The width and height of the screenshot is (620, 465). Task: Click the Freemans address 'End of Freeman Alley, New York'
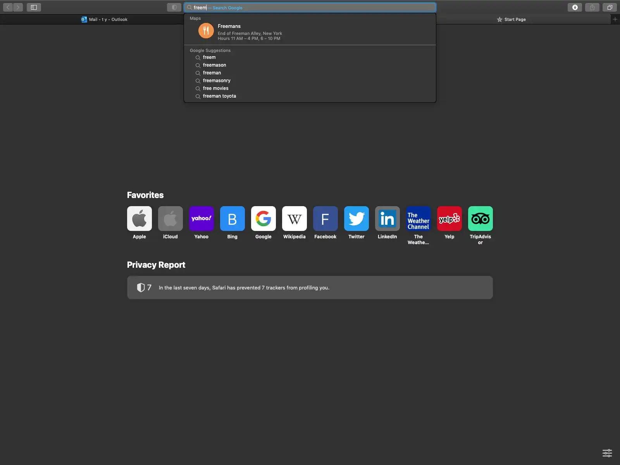tap(250, 33)
